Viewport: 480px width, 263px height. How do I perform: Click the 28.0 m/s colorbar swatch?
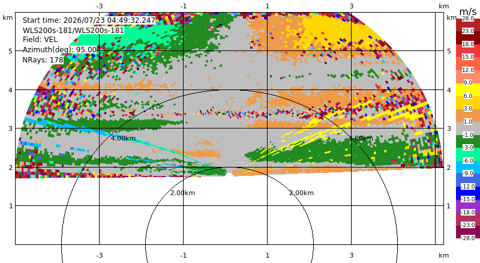468,19
